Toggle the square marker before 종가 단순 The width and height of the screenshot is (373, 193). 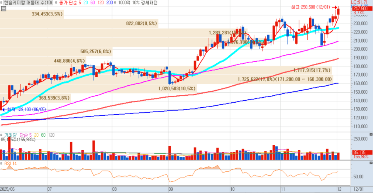(56, 3)
